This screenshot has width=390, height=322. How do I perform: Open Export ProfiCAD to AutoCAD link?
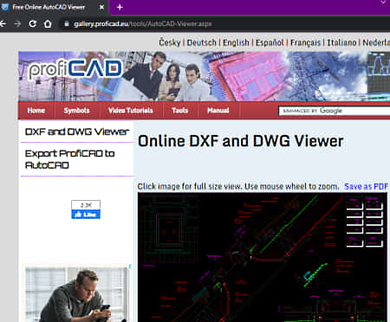69,159
